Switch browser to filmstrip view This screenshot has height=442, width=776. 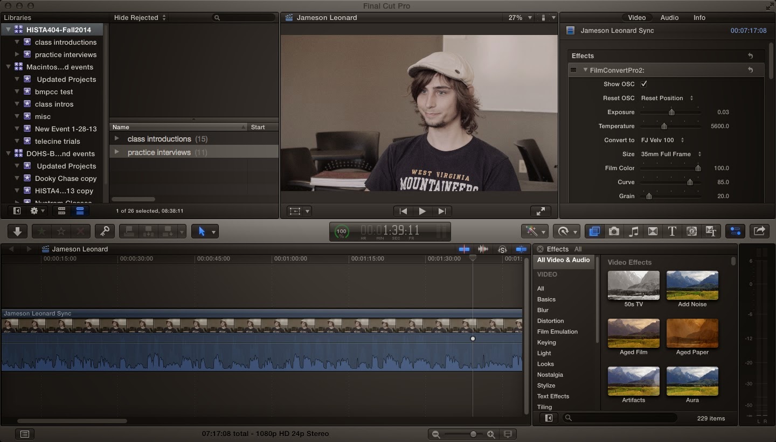(61, 211)
